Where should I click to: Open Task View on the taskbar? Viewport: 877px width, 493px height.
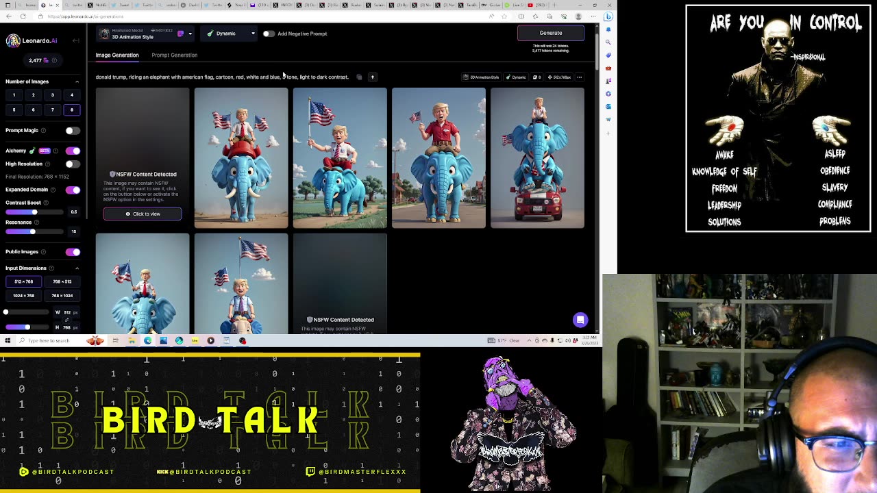click(116, 340)
